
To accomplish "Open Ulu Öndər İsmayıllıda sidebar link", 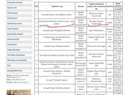I will (19, 55).
